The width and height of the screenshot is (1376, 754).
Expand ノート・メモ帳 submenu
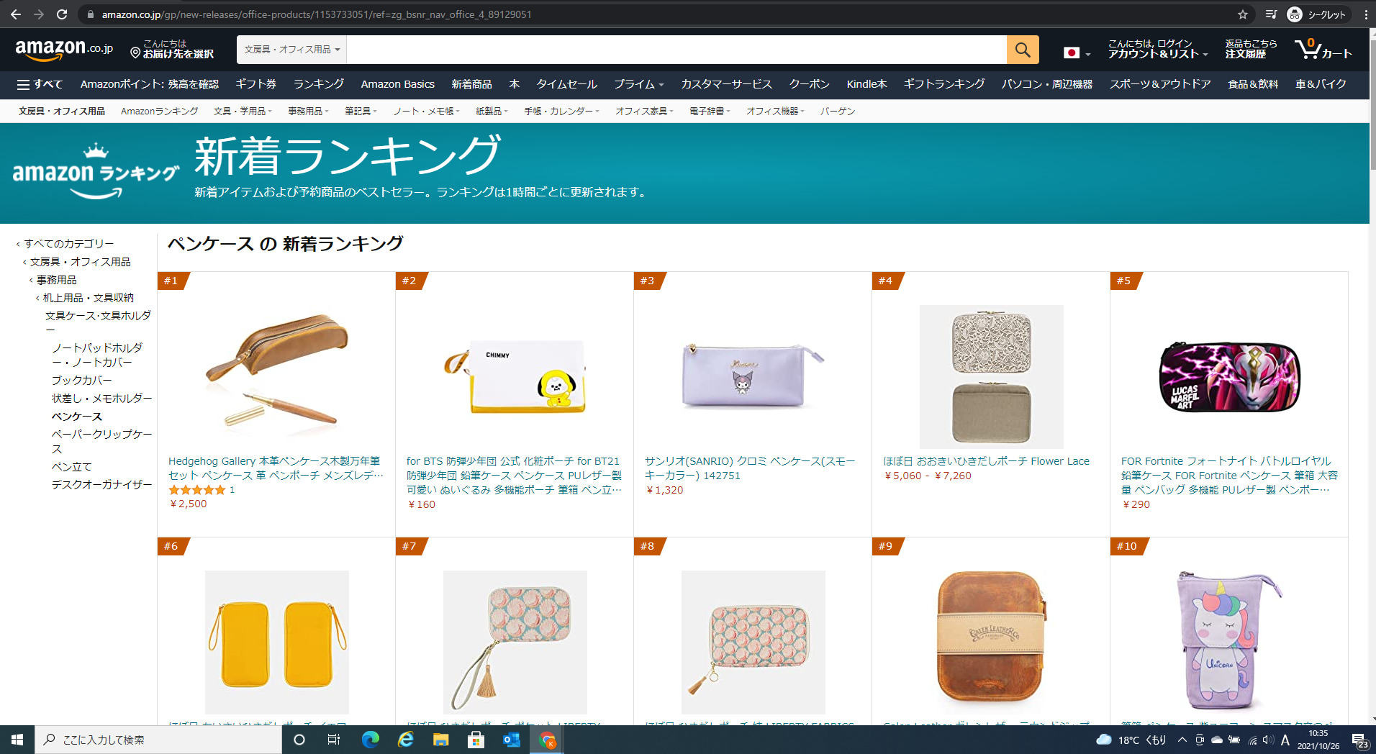(x=426, y=111)
